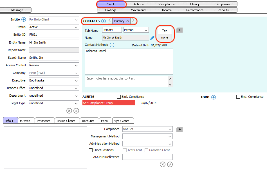The image size is (267, 179).
Task: Click the pencil icon to edit contact name
Action: tap(152, 38)
